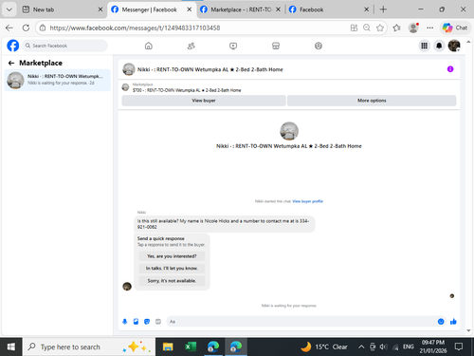Image resolution: width=474 pixels, height=356 pixels.
Task: Open the account profile picture menu
Action: [454, 46]
